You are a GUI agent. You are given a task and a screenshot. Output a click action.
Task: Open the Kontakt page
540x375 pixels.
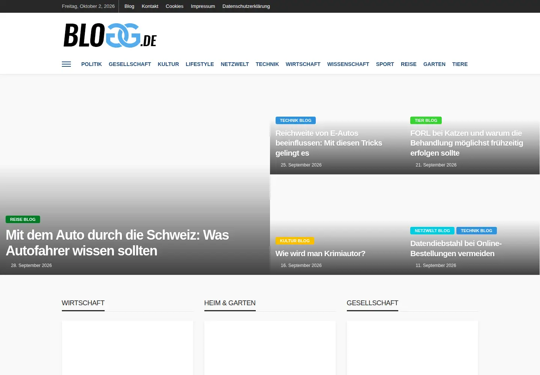tap(150, 6)
